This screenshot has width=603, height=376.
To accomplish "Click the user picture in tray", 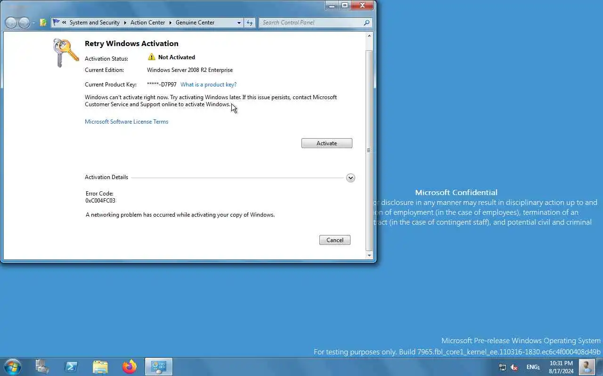I will (x=587, y=367).
